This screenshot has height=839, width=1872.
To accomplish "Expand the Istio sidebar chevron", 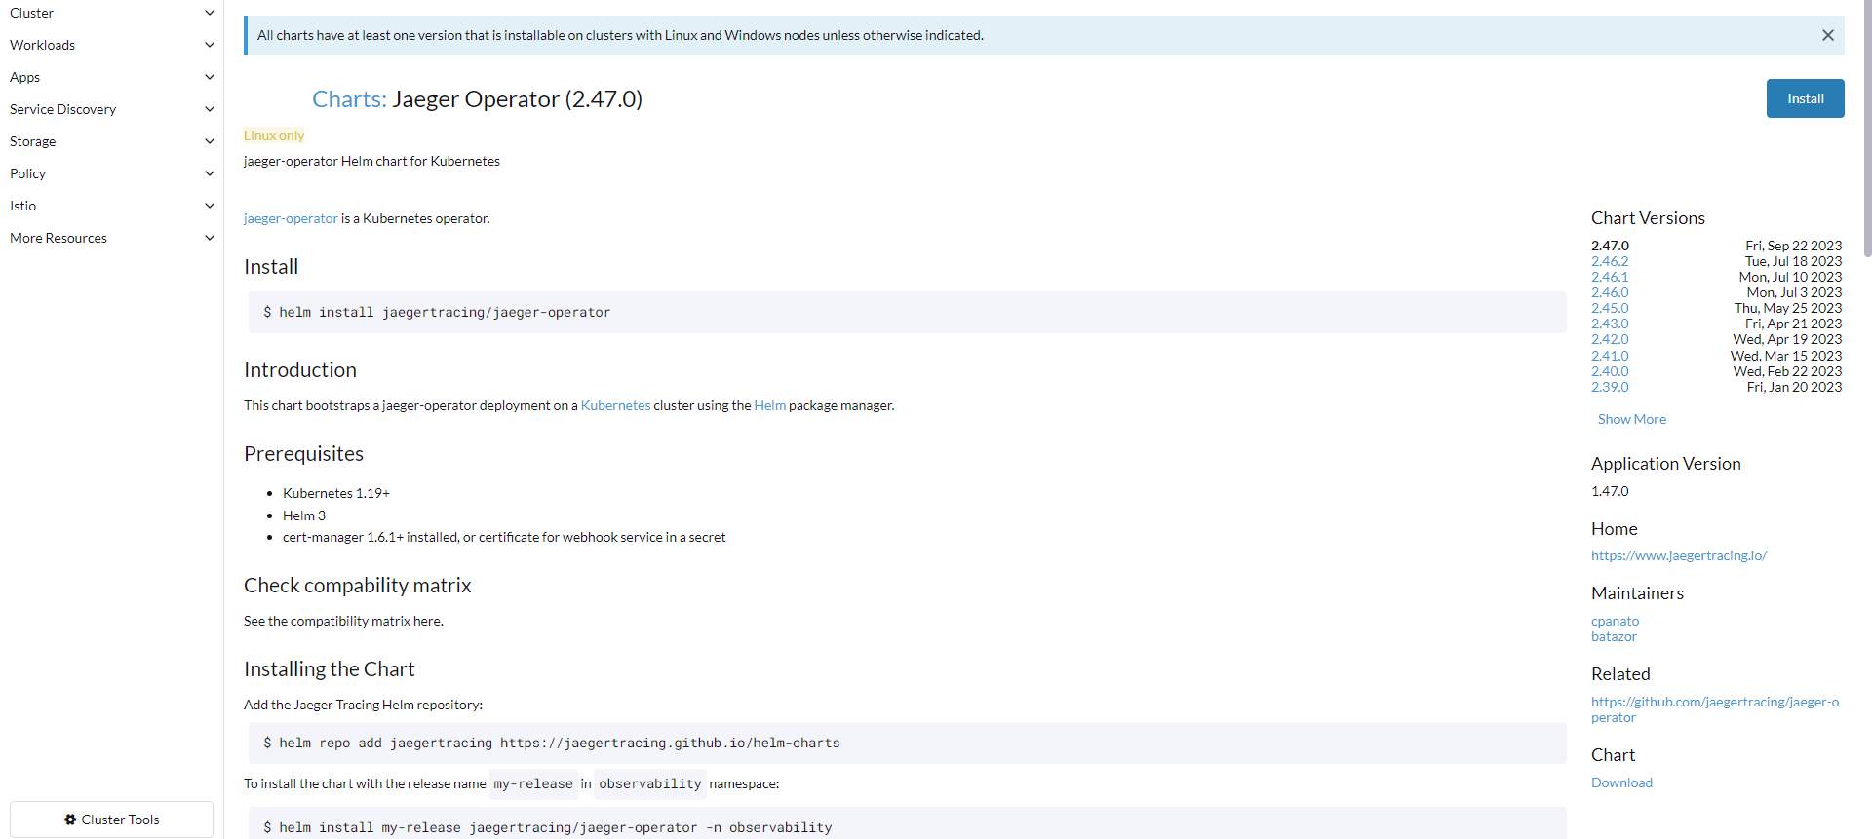I will point(209,206).
